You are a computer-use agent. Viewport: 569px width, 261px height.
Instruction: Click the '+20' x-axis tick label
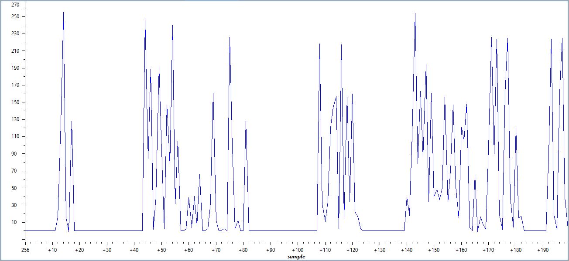79,251
